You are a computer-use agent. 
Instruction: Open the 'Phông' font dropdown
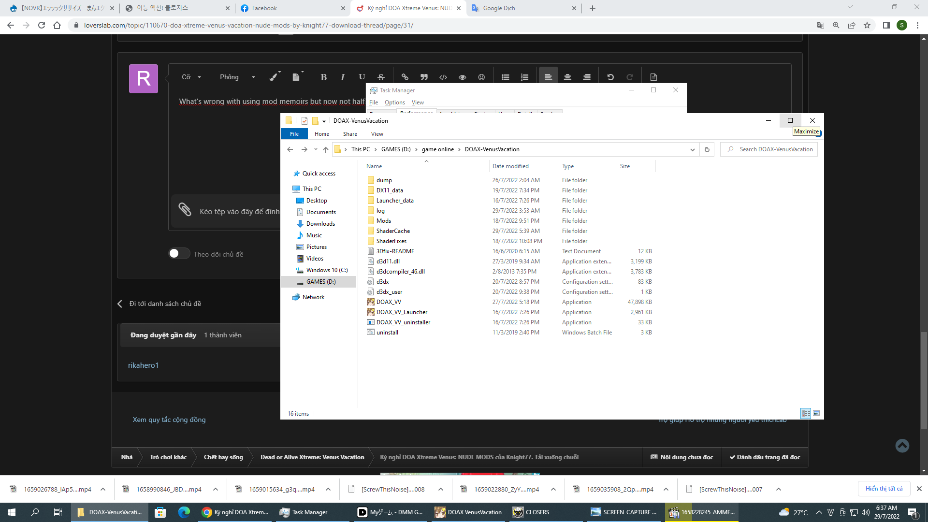[x=237, y=77]
